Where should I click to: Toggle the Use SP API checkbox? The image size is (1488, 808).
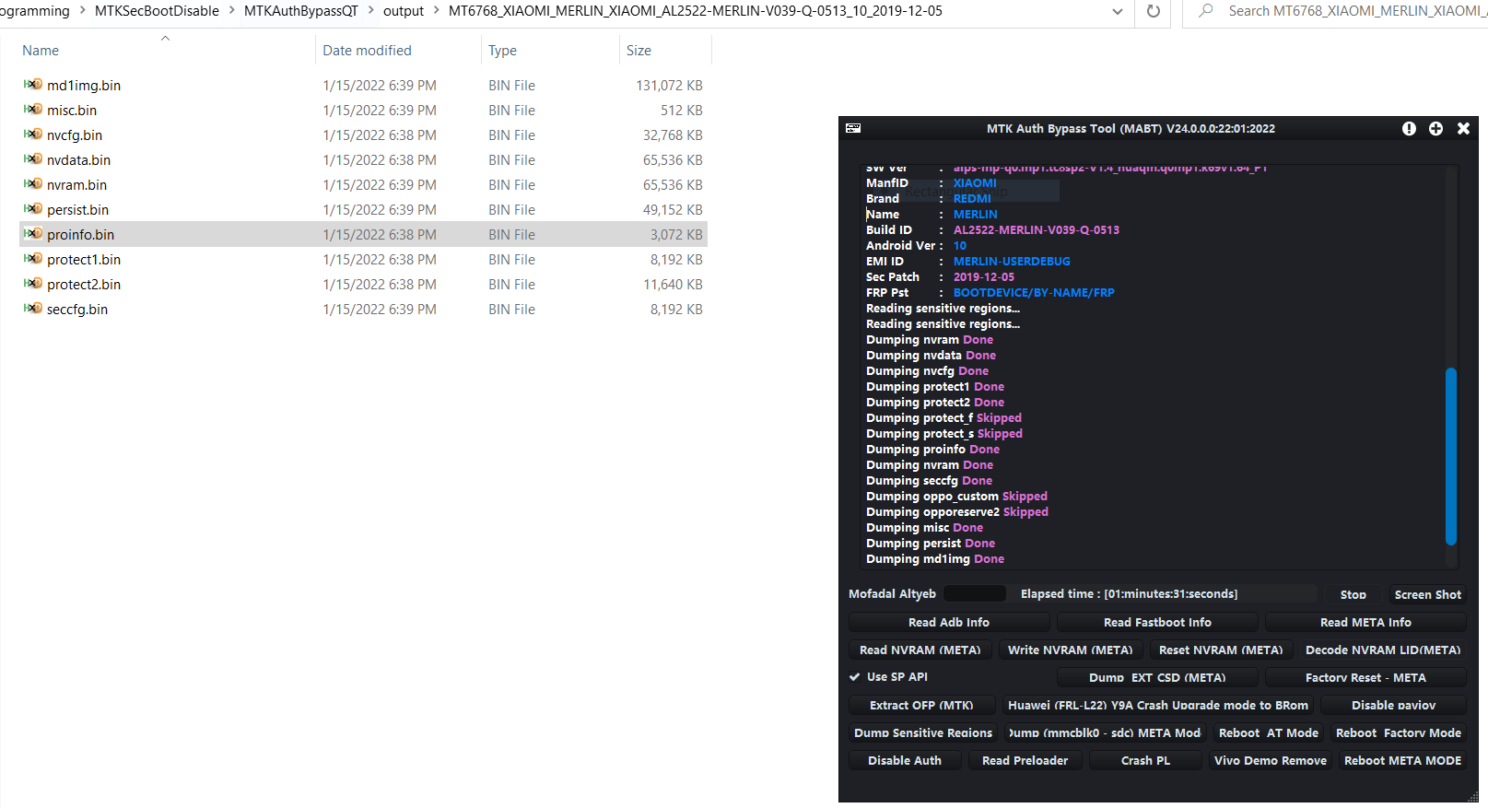pos(855,677)
